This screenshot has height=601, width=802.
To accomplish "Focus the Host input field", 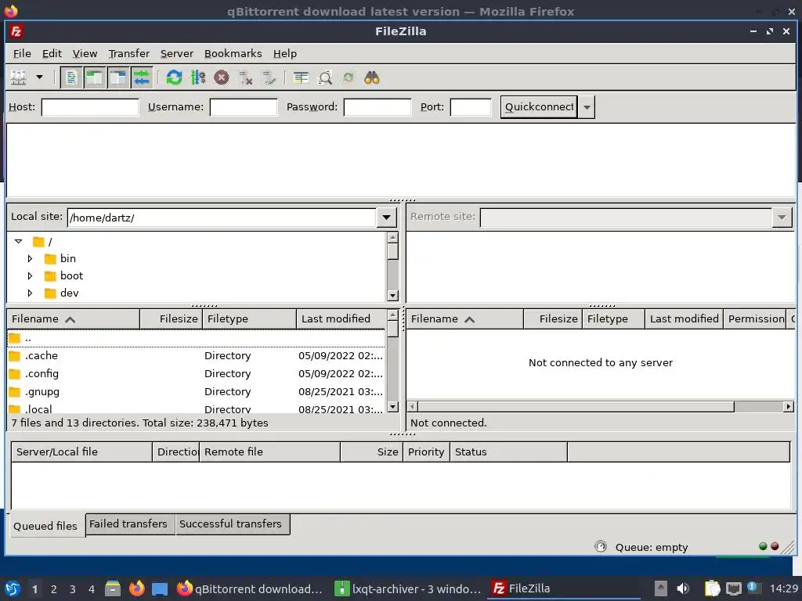I will click(x=90, y=107).
